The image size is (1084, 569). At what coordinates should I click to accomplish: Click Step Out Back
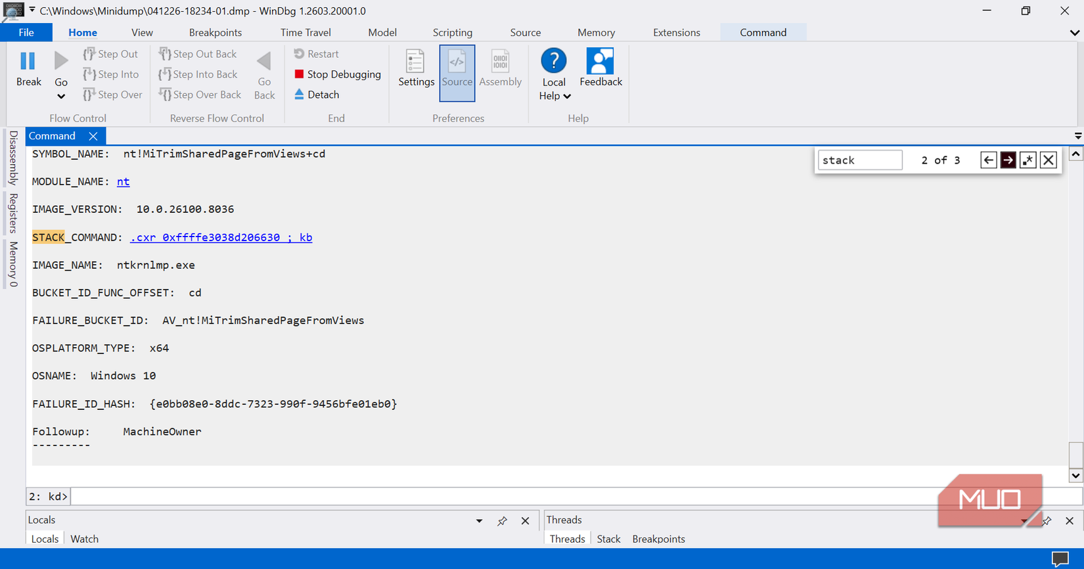pos(198,54)
